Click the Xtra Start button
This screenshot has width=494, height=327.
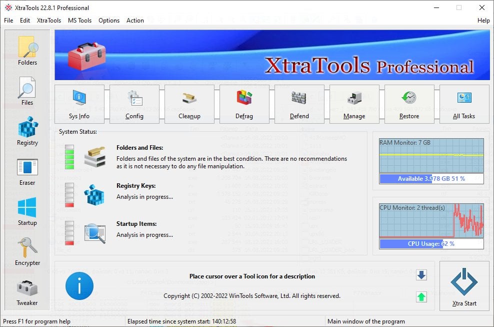point(464,285)
